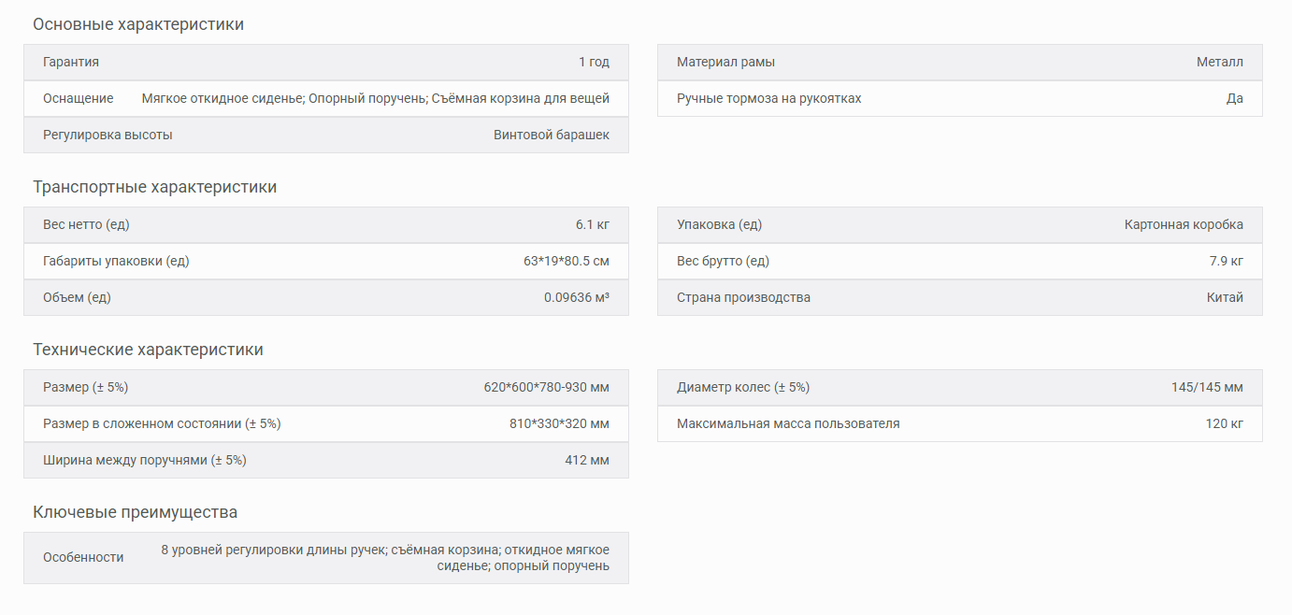Click the 'Основные характеристики' section heading
1292x615 pixels.
(138, 24)
